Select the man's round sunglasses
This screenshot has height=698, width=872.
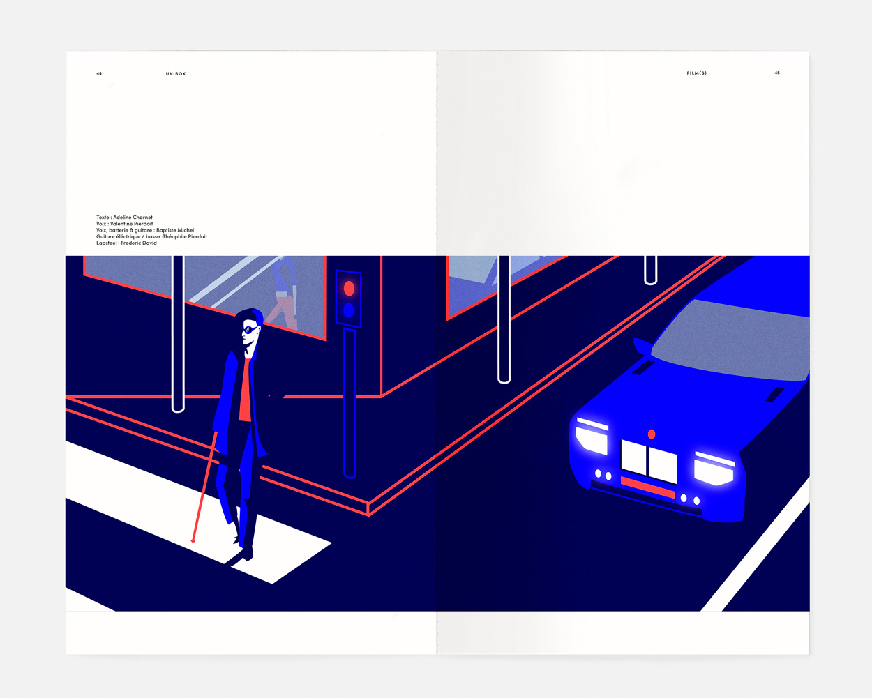click(249, 329)
